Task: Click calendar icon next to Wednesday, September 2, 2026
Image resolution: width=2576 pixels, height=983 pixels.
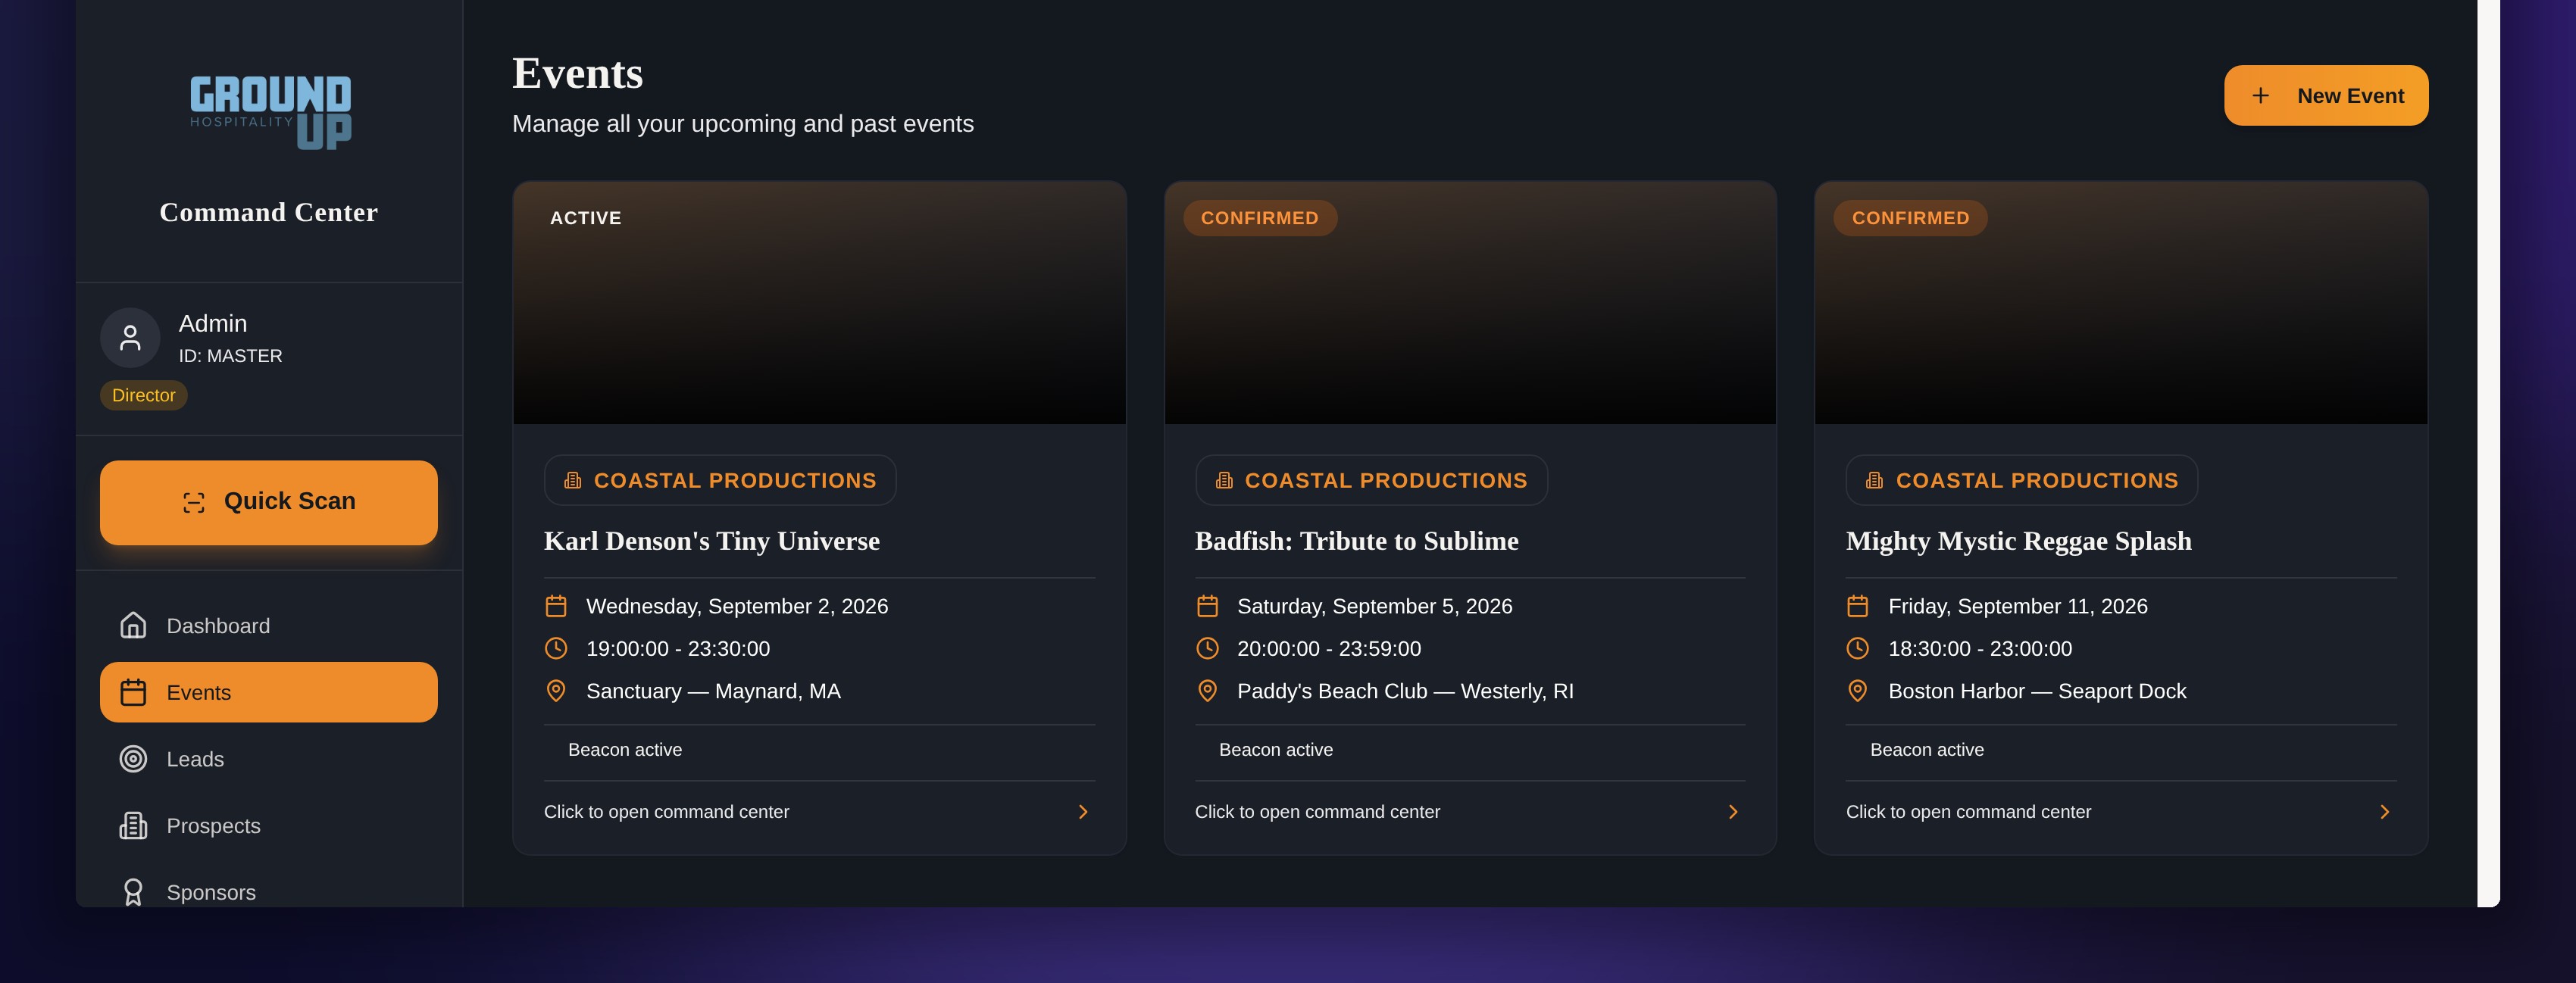Action: 556,606
